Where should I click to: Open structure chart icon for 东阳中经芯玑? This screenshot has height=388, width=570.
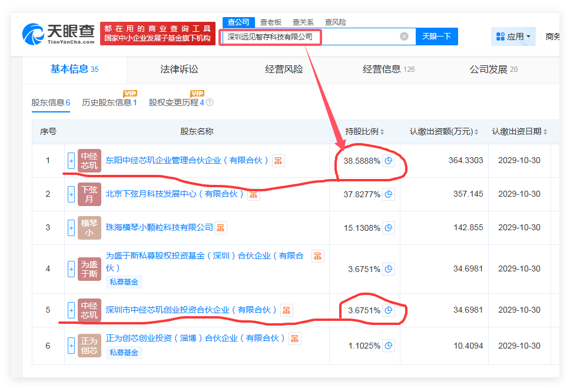click(278, 161)
